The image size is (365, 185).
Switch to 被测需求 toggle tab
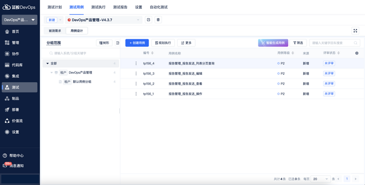(55, 31)
